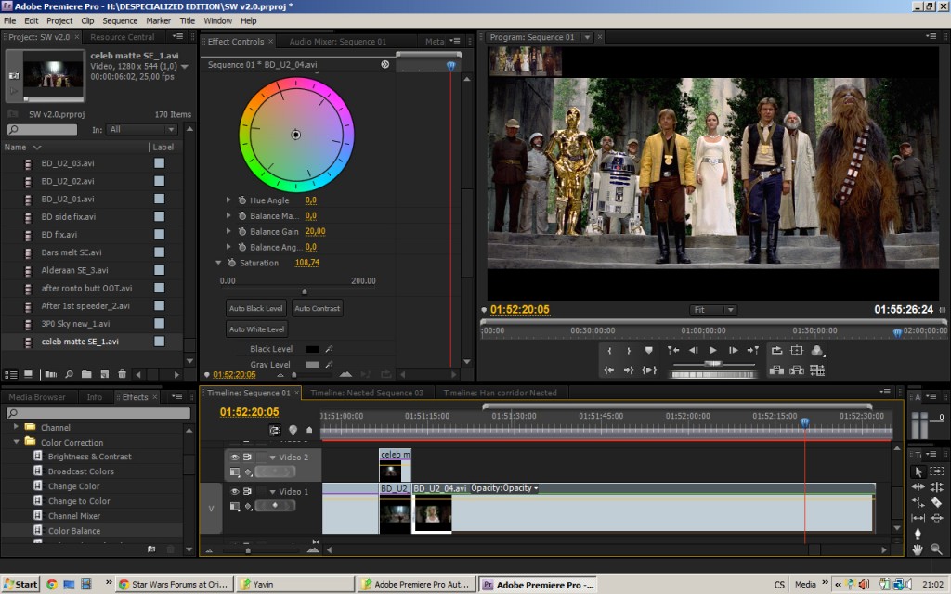Click the Black Level eyedropper
Viewport: 951px width, 594px height.
[328, 349]
